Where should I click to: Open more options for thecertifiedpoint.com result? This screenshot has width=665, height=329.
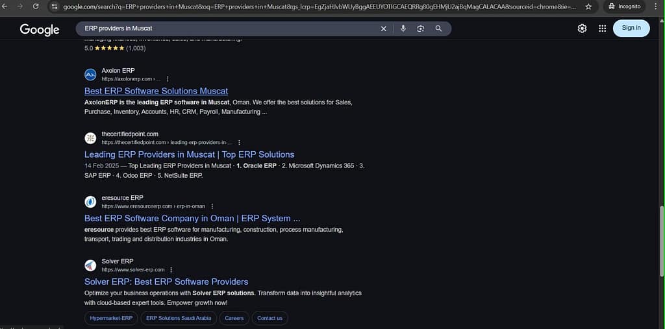click(239, 143)
